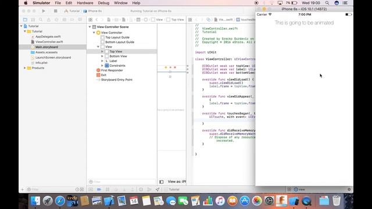Open Messages from the Dock

[171, 201]
